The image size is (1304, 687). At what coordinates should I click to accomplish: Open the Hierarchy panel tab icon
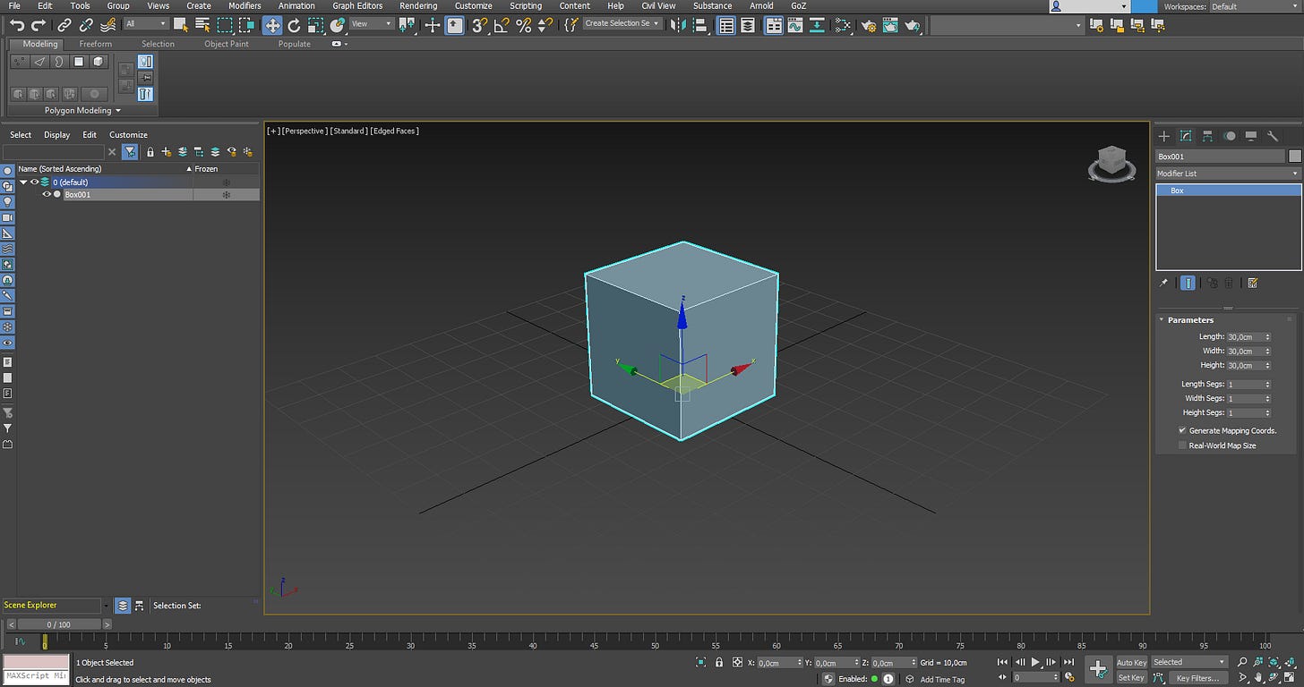[x=1207, y=136]
